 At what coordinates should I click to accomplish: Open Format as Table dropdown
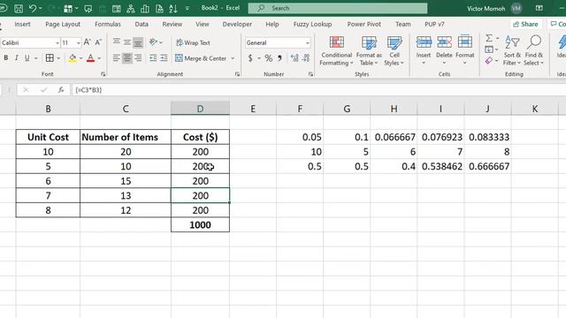tap(369, 50)
